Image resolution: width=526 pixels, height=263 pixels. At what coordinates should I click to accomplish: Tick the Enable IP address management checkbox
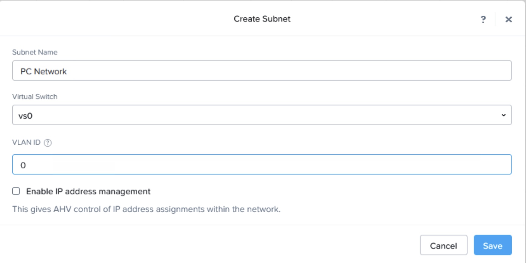coord(16,191)
